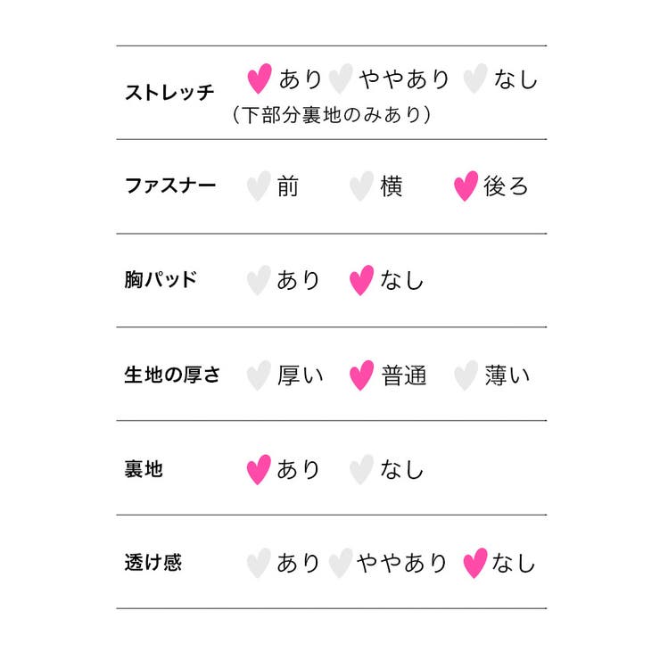
Task: Click the ストレッチ row label
Action: coord(169,92)
